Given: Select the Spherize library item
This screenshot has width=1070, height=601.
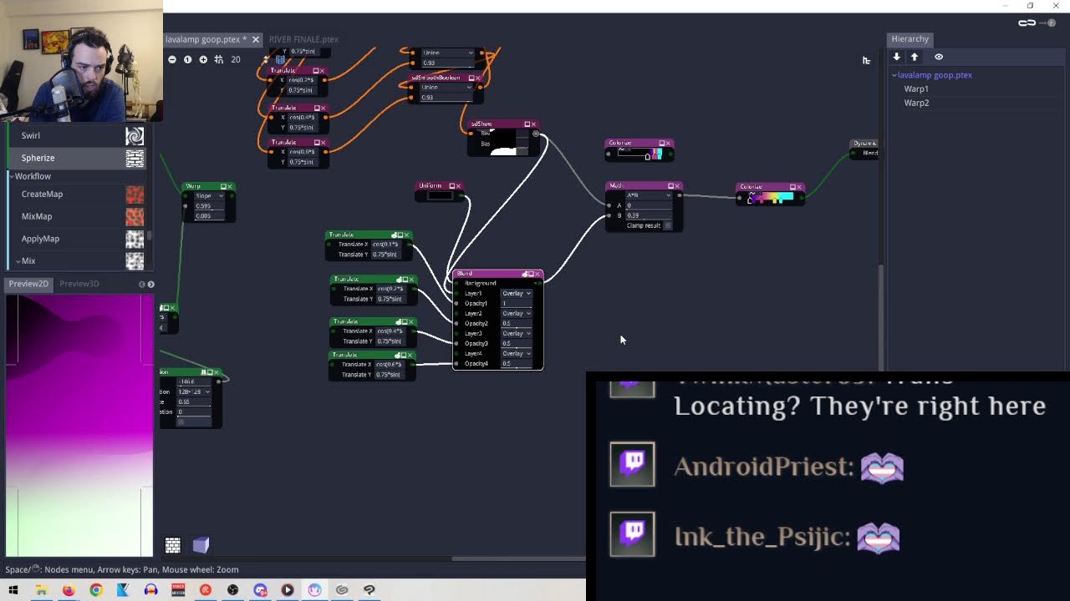Looking at the screenshot, I should pyautogui.click(x=77, y=158).
